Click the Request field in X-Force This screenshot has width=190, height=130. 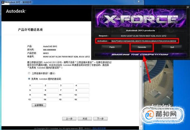pyautogui.click(x=143, y=36)
